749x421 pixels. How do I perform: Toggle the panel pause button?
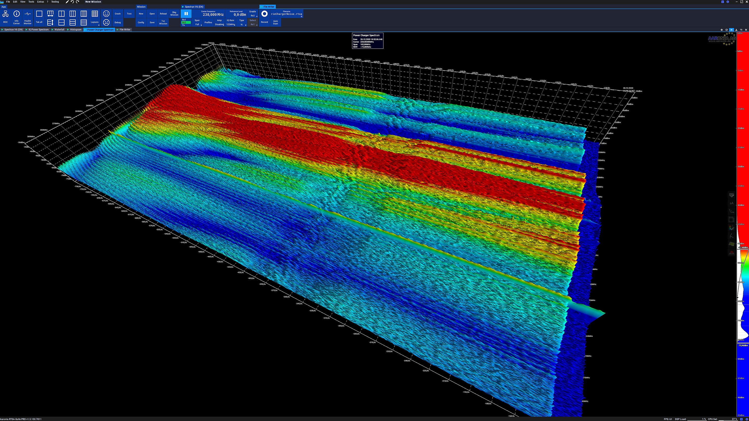tap(731, 30)
